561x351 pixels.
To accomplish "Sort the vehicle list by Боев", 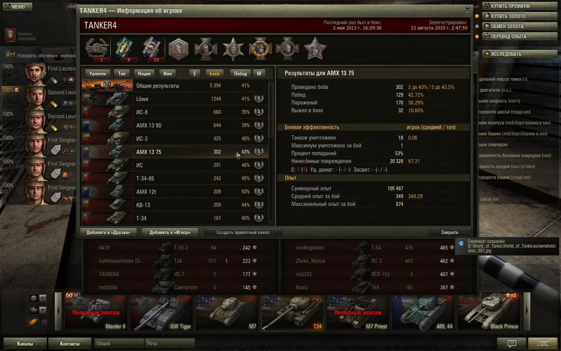I will (215, 73).
